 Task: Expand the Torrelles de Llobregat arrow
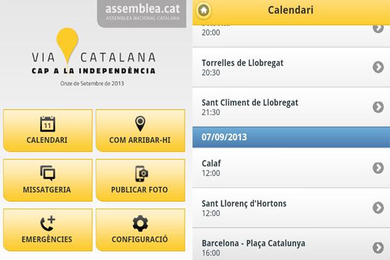click(x=378, y=67)
